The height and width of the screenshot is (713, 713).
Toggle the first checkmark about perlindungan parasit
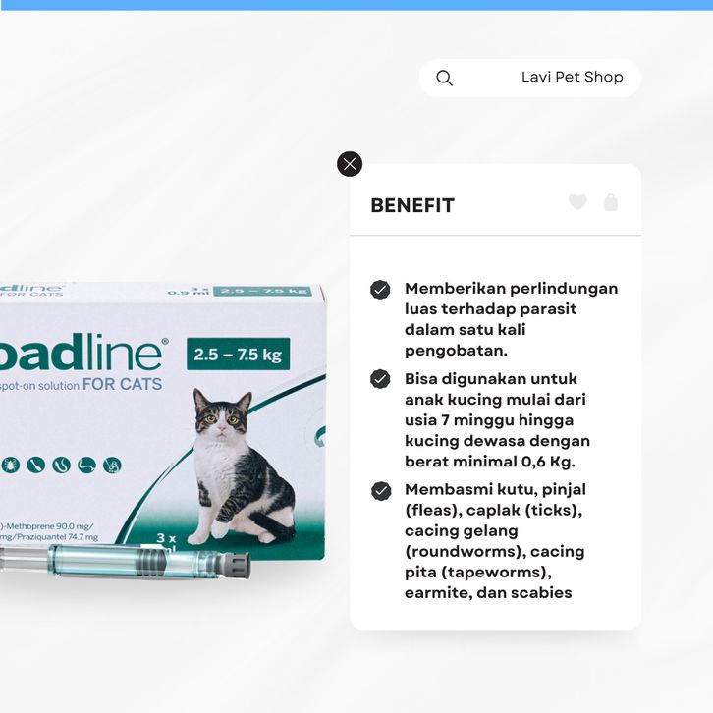pyautogui.click(x=380, y=289)
